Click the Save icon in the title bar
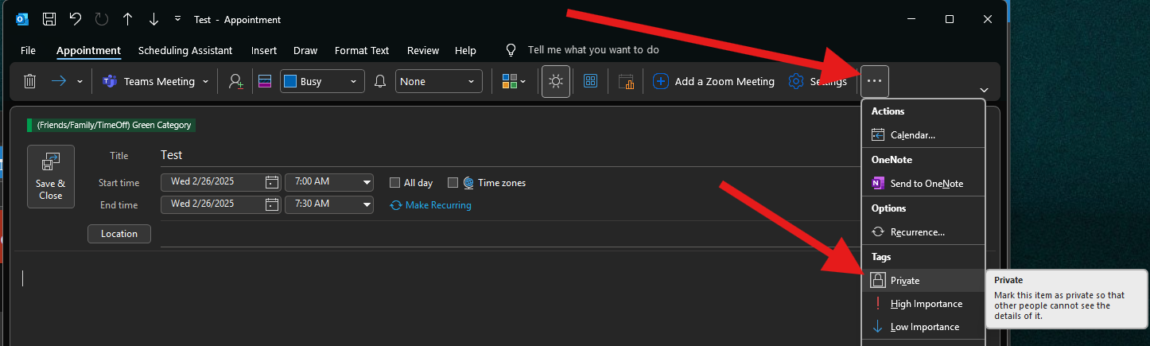The image size is (1150, 346). coord(49,19)
